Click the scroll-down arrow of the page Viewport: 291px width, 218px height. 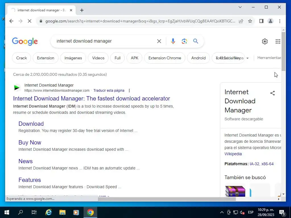coord(283,194)
